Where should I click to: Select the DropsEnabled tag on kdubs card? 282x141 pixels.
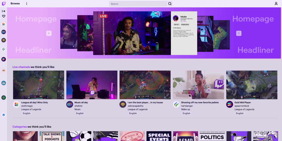[185, 24]
